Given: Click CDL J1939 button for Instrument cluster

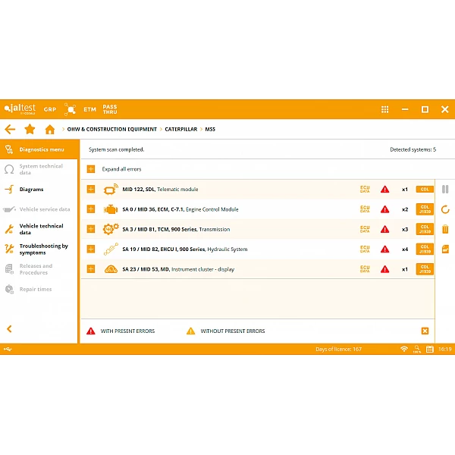Looking at the screenshot, I should click(x=425, y=269).
